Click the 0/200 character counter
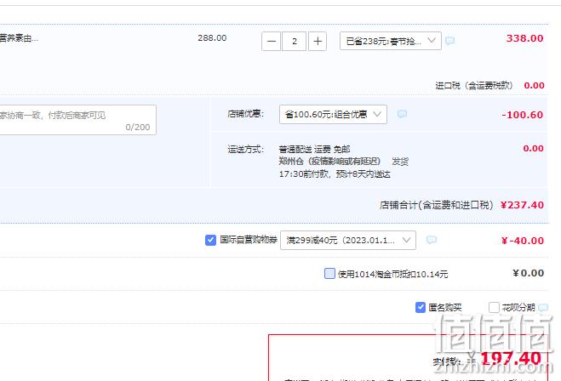This screenshot has width=561, height=381. pyautogui.click(x=138, y=128)
